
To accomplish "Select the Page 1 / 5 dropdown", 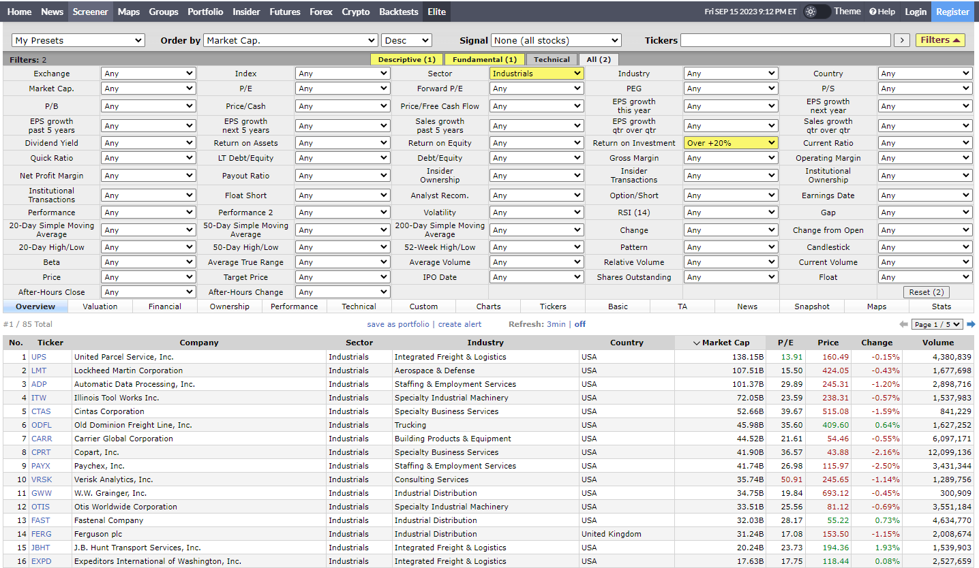I will point(937,324).
